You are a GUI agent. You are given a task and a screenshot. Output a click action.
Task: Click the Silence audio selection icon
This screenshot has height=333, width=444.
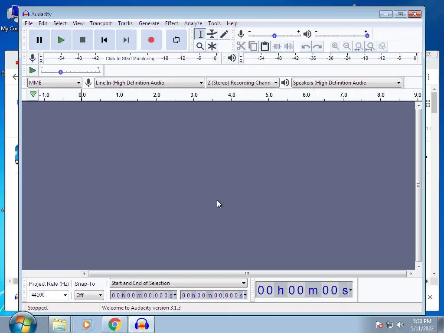288,46
